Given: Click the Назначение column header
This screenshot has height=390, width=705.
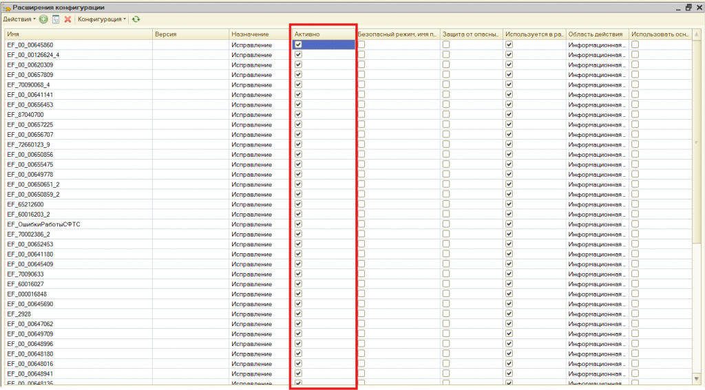Looking at the screenshot, I should click(259, 34).
